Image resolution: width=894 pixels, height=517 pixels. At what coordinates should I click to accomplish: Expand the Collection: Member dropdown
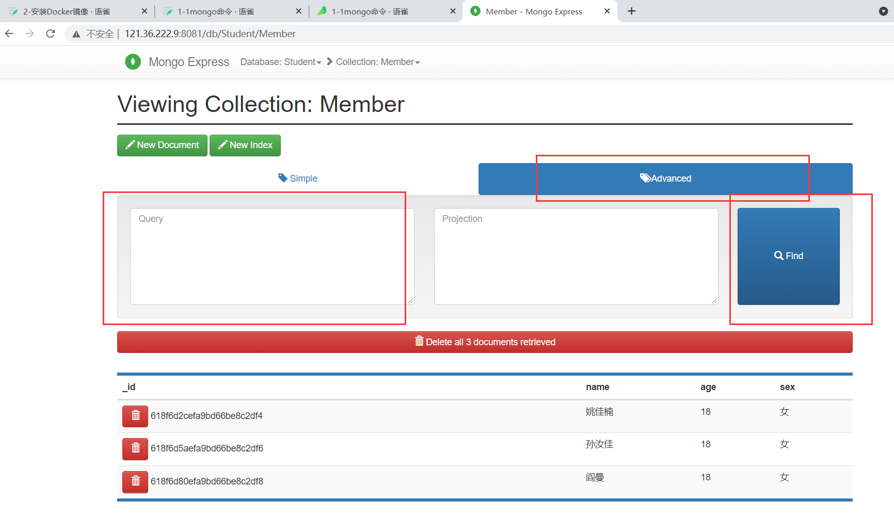click(x=378, y=62)
